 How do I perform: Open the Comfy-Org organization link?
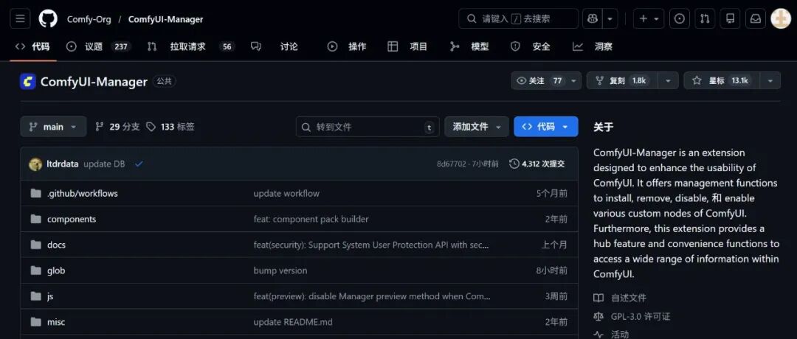pos(88,19)
